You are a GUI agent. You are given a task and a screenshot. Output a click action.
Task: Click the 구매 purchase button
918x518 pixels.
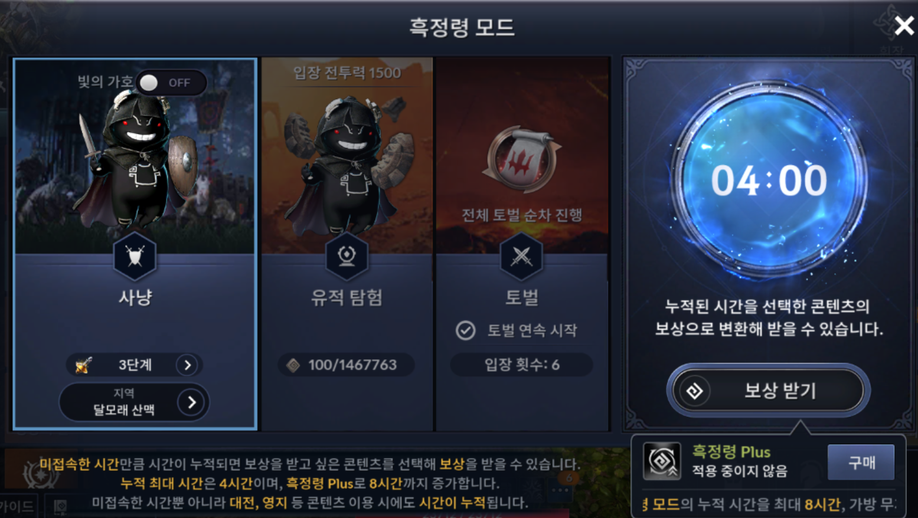click(x=861, y=462)
